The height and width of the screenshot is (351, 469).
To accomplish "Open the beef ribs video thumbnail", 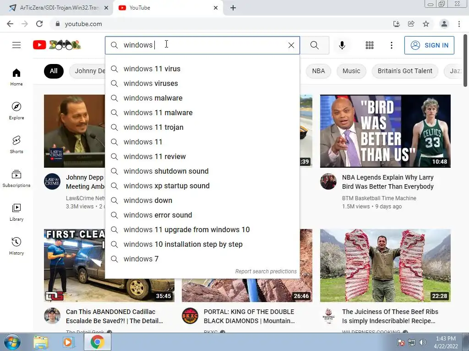I will 385,266.
